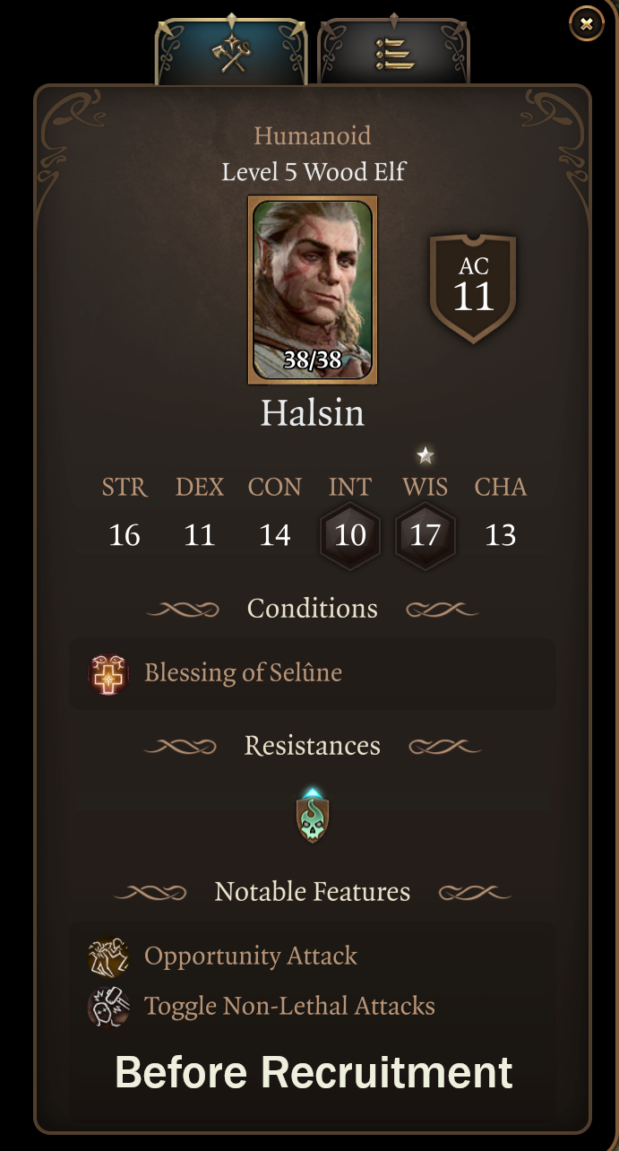Click the DEX score of 11

pos(199,535)
